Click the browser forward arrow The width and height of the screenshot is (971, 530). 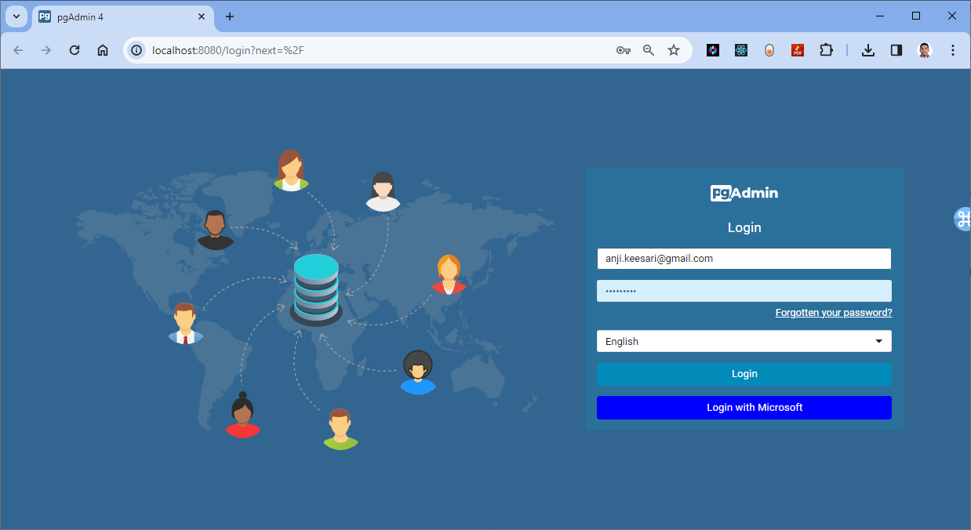pyautogui.click(x=46, y=50)
